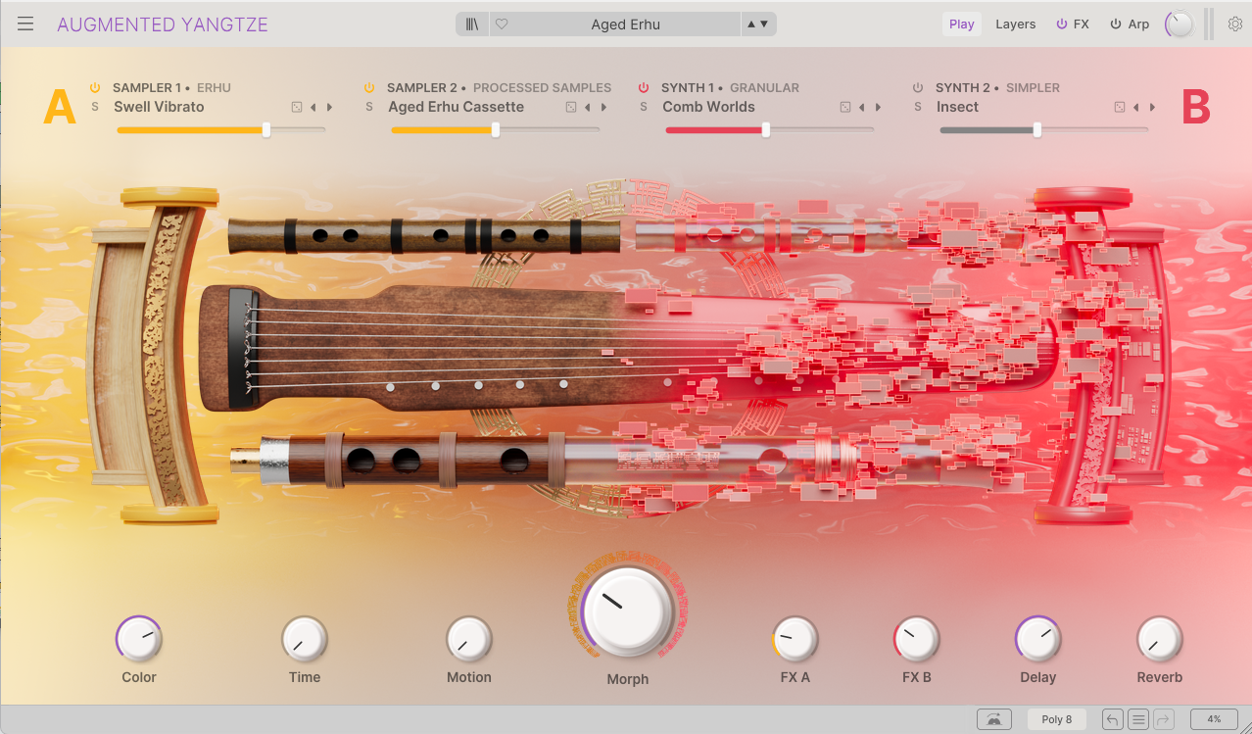Viewport: 1252px width, 734px height.
Task: Select the Play tab
Action: point(961,24)
